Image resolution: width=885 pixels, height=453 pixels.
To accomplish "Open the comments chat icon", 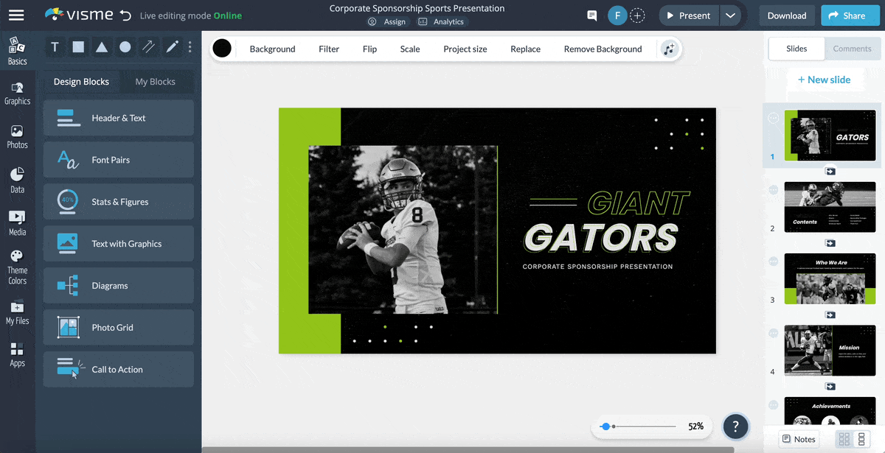I will 591,15.
